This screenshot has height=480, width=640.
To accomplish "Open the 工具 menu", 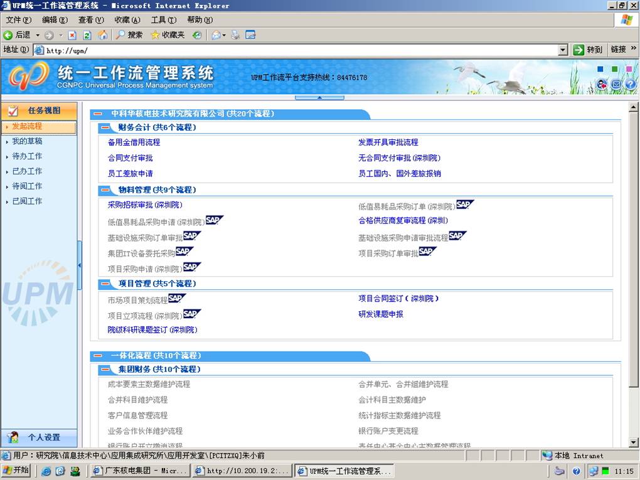I will click(164, 19).
